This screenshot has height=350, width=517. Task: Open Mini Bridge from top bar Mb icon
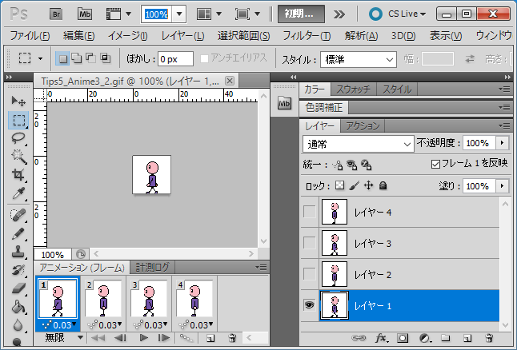pos(84,14)
